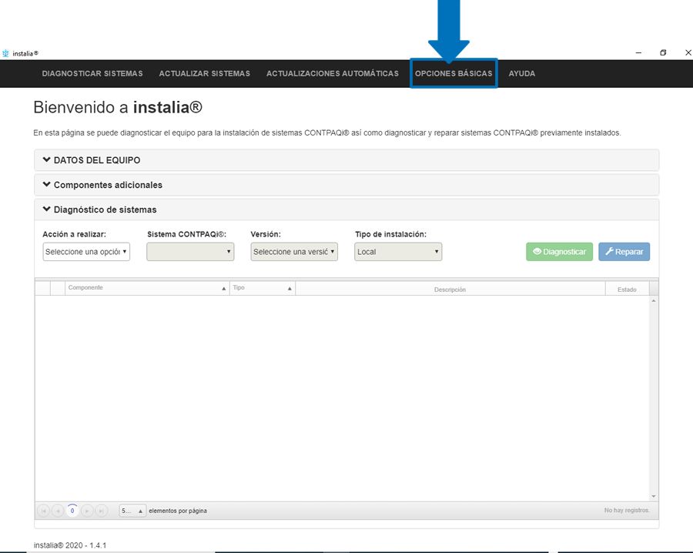Image resolution: width=693 pixels, height=553 pixels.
Task: Open the Acción a realizar dropdown
Action: [86, 252]
